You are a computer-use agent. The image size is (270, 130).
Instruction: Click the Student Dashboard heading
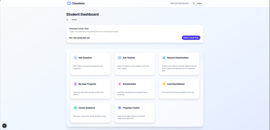[82, 14]
